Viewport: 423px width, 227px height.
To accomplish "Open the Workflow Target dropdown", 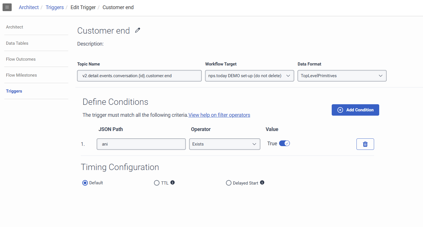I will (x=249, y=76).
